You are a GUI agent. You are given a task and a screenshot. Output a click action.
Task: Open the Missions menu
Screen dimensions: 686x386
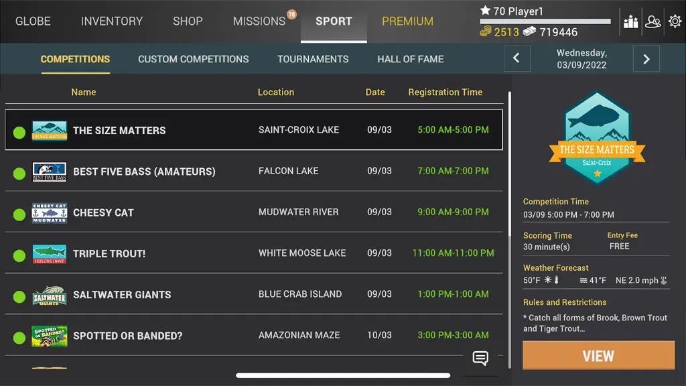pyautogui.click(x=259, y=21)
